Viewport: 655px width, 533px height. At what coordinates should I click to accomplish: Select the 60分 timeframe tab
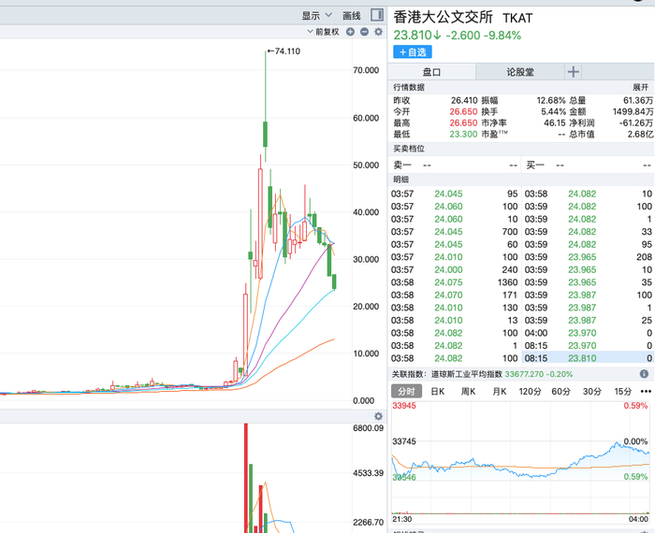pyautogui.click(x=560, y=392)
